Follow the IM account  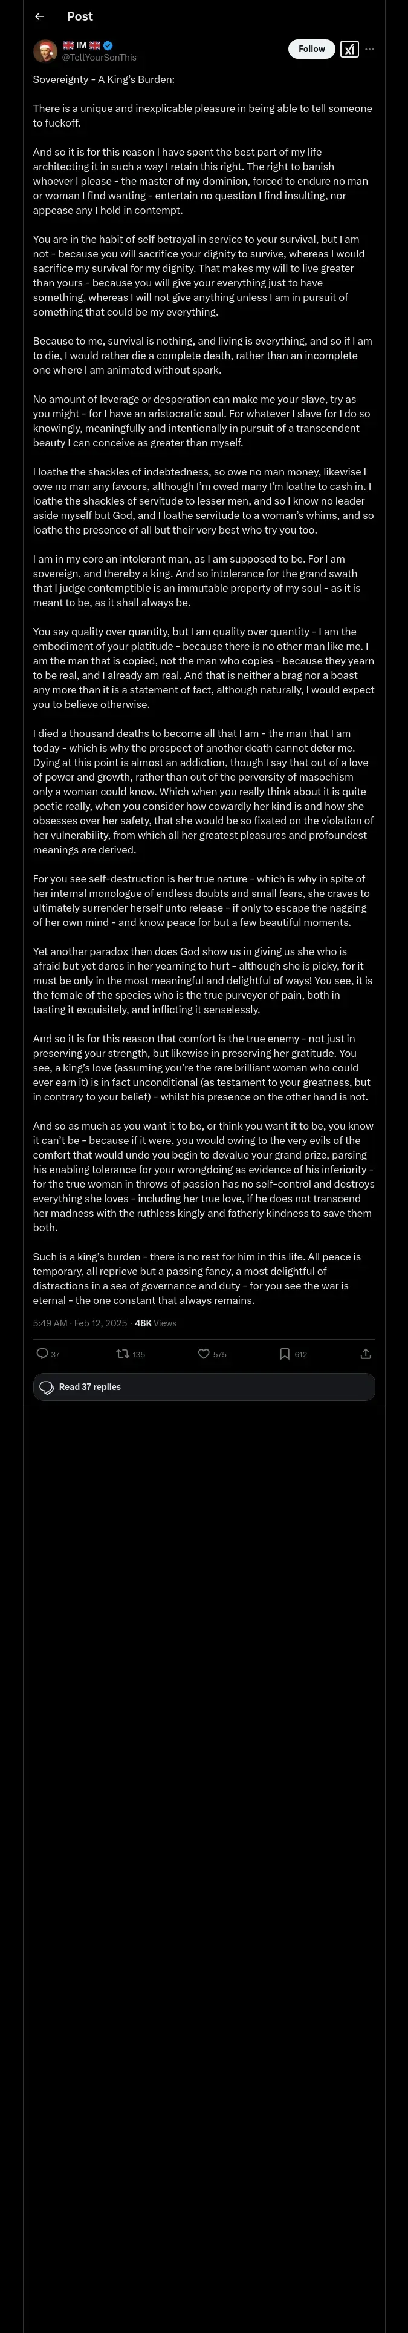point(311,49)
